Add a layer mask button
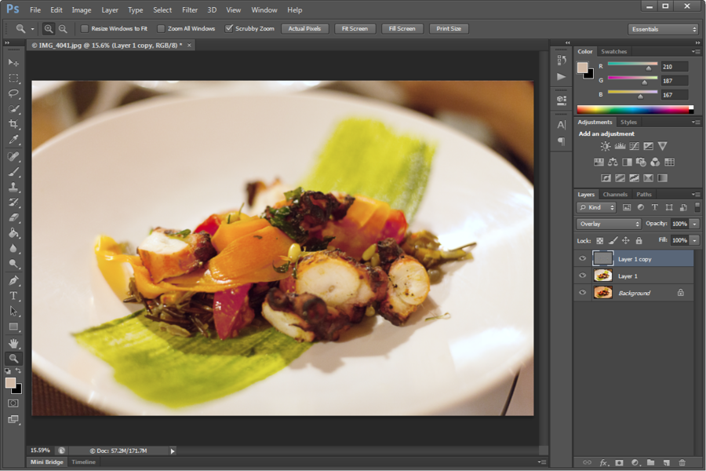Screen dimensions: 706x471 click(619, 462)
